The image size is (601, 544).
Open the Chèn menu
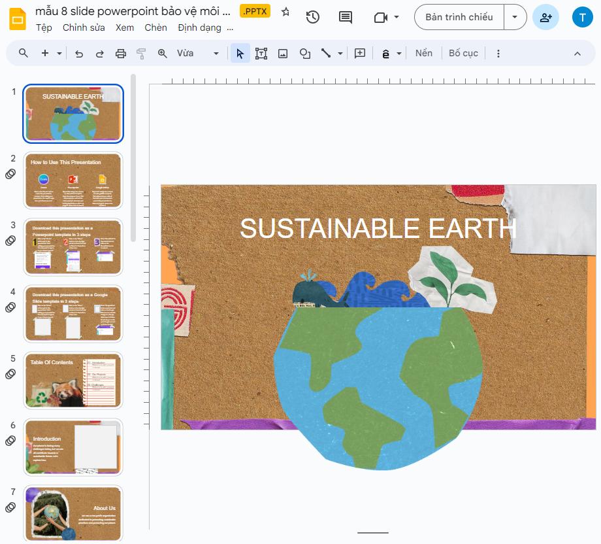coord(156,27)
